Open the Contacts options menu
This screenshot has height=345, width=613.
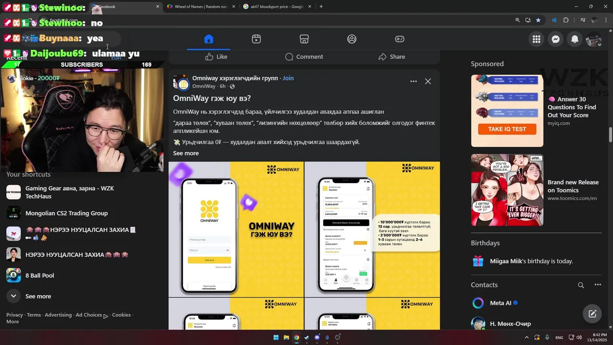(598, 285)
